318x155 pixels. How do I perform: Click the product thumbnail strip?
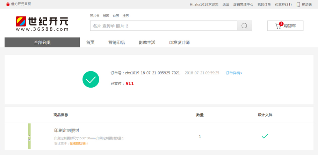pyautogui.click(x=29, y=136)
